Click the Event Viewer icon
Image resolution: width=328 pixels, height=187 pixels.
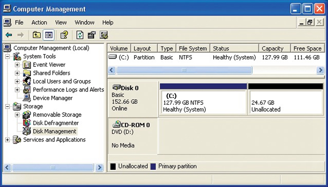pos(27,65)
